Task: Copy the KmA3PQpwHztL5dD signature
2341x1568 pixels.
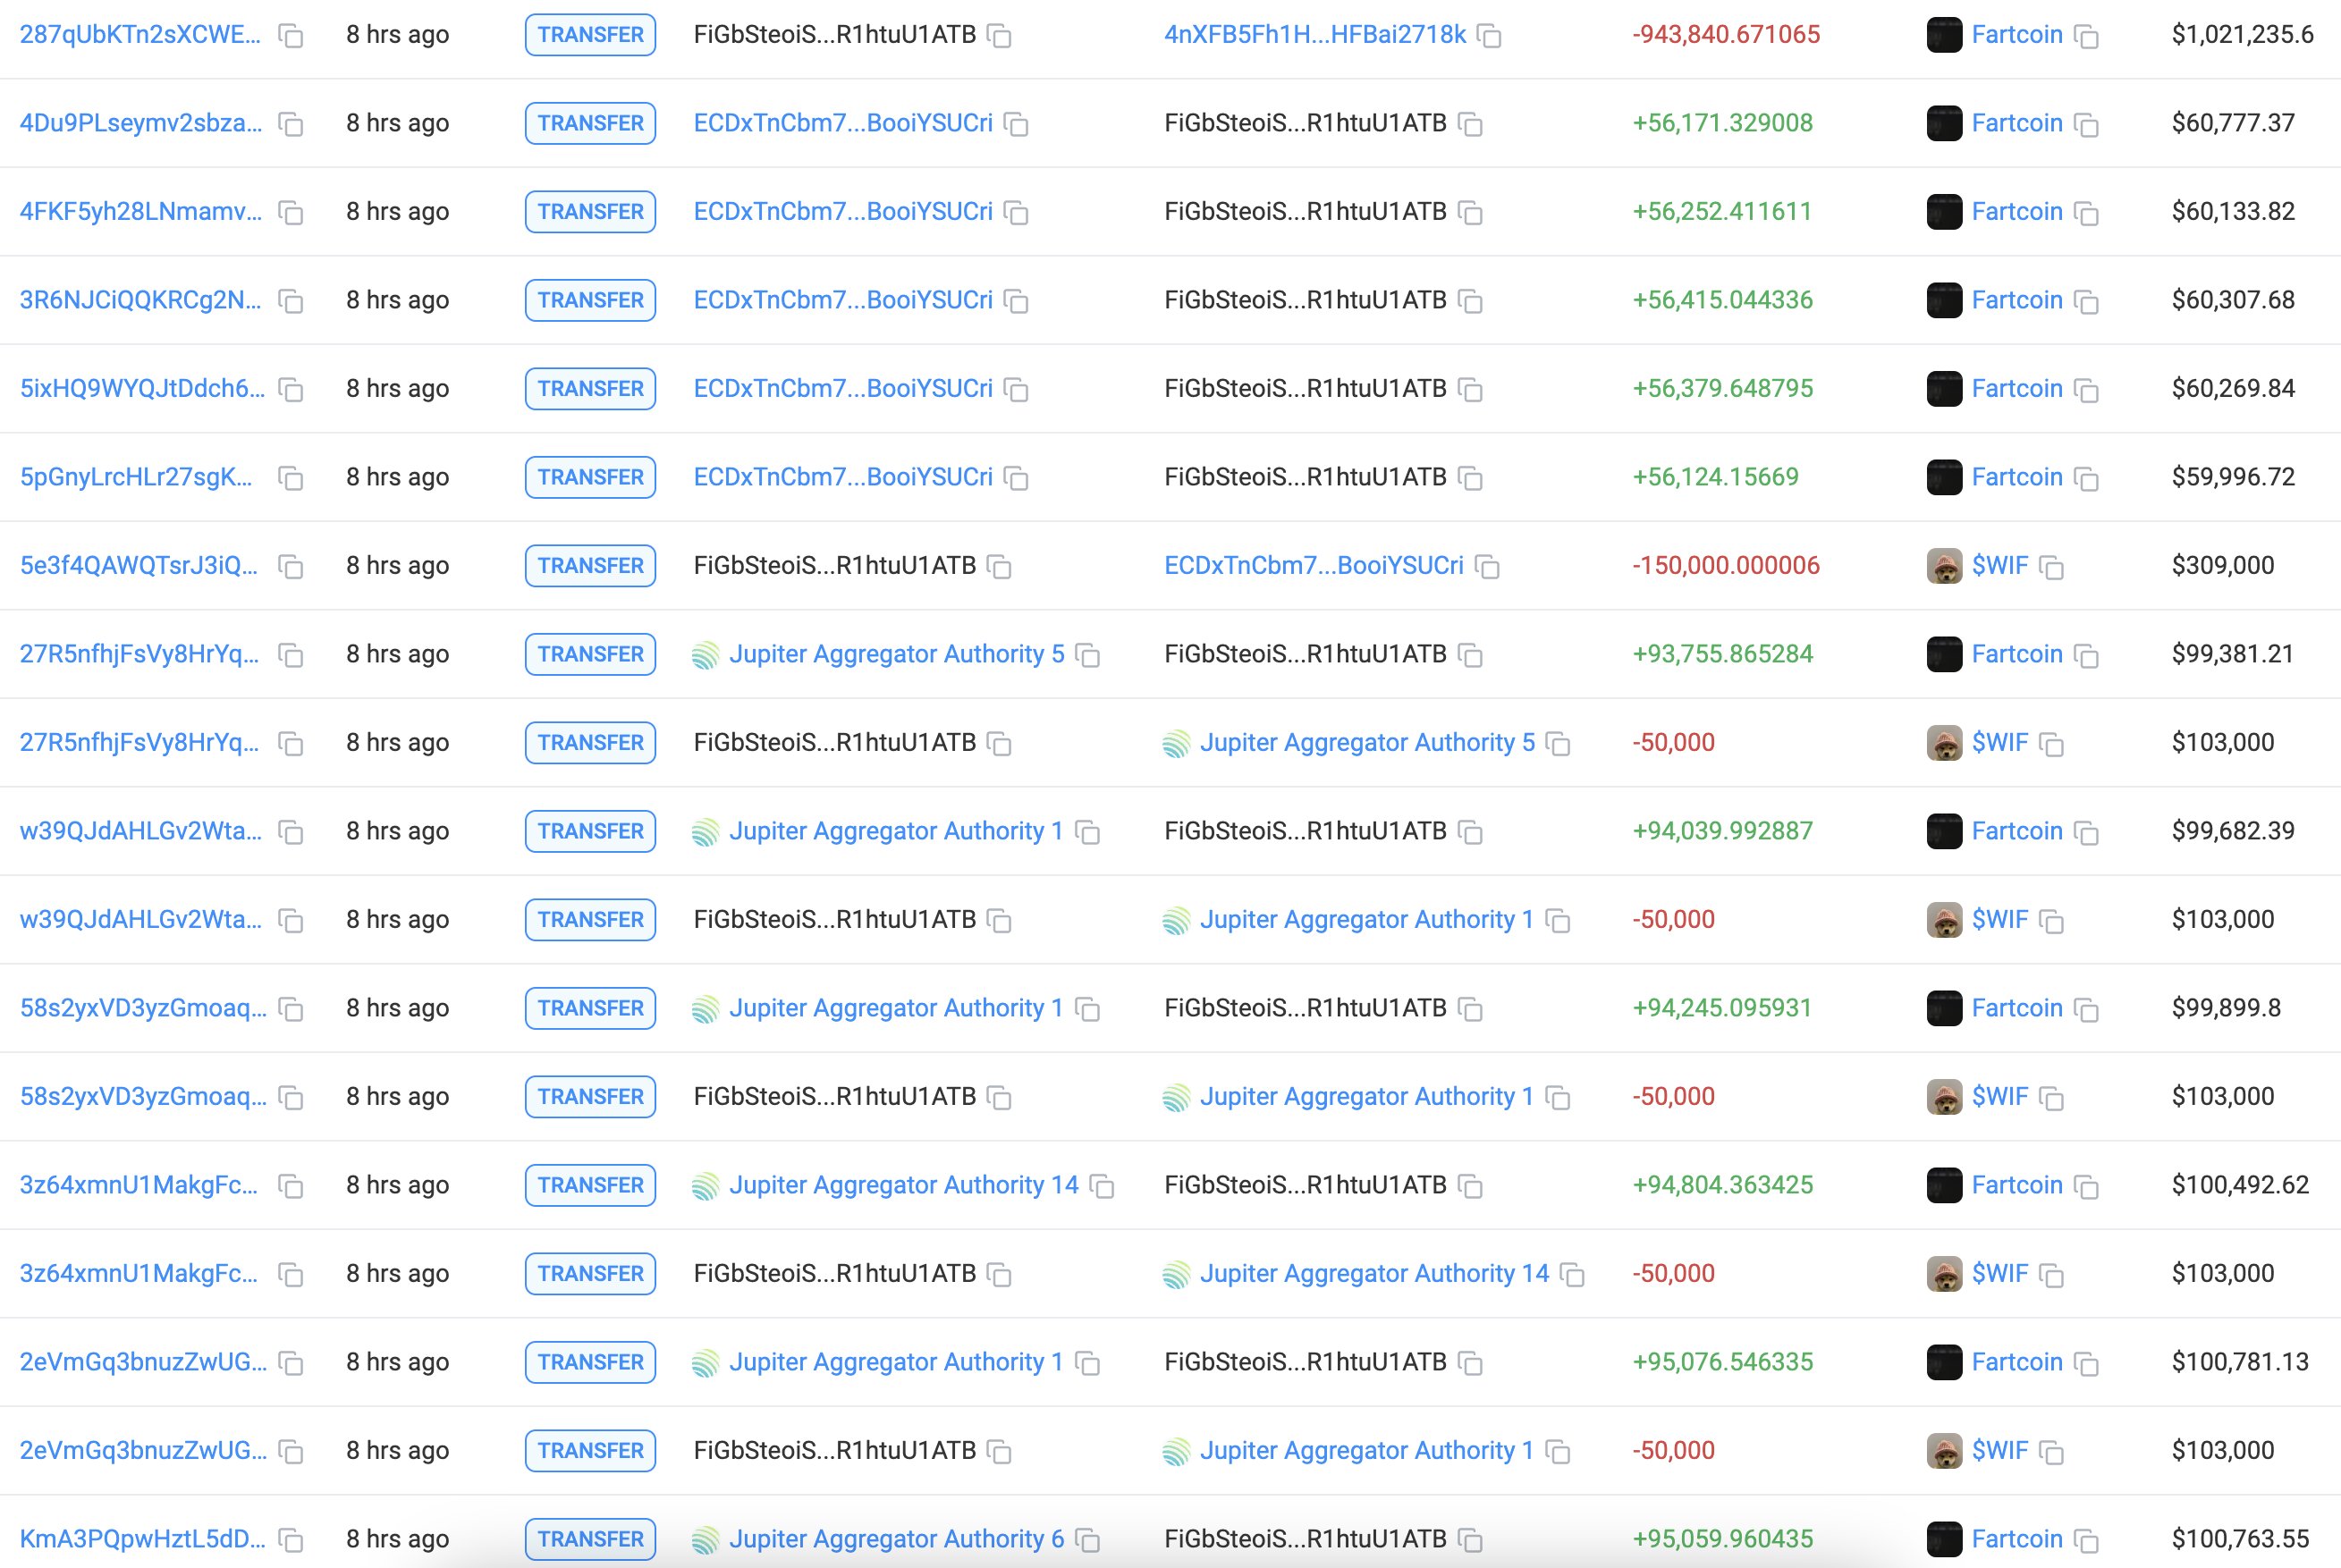Action: click(x=291, y=1540)
